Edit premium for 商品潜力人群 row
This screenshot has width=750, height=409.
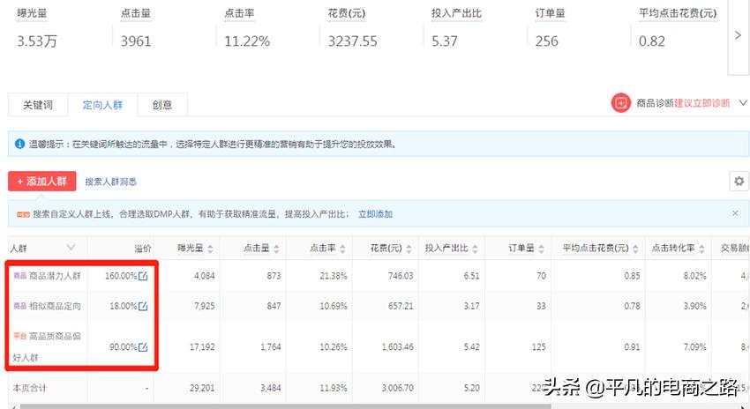tap(143, 276)
